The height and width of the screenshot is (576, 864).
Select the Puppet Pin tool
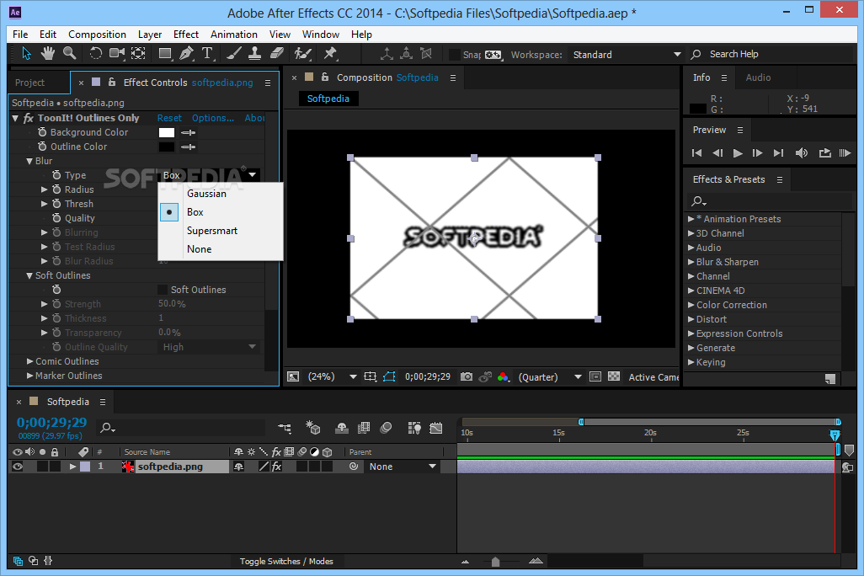coord(330,53)
